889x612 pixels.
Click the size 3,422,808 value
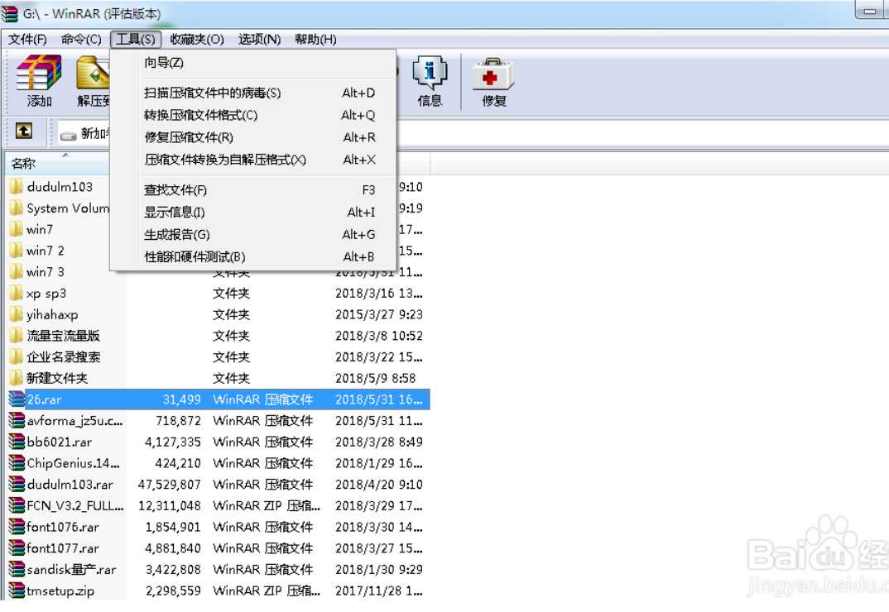click(x=173, y=570)
